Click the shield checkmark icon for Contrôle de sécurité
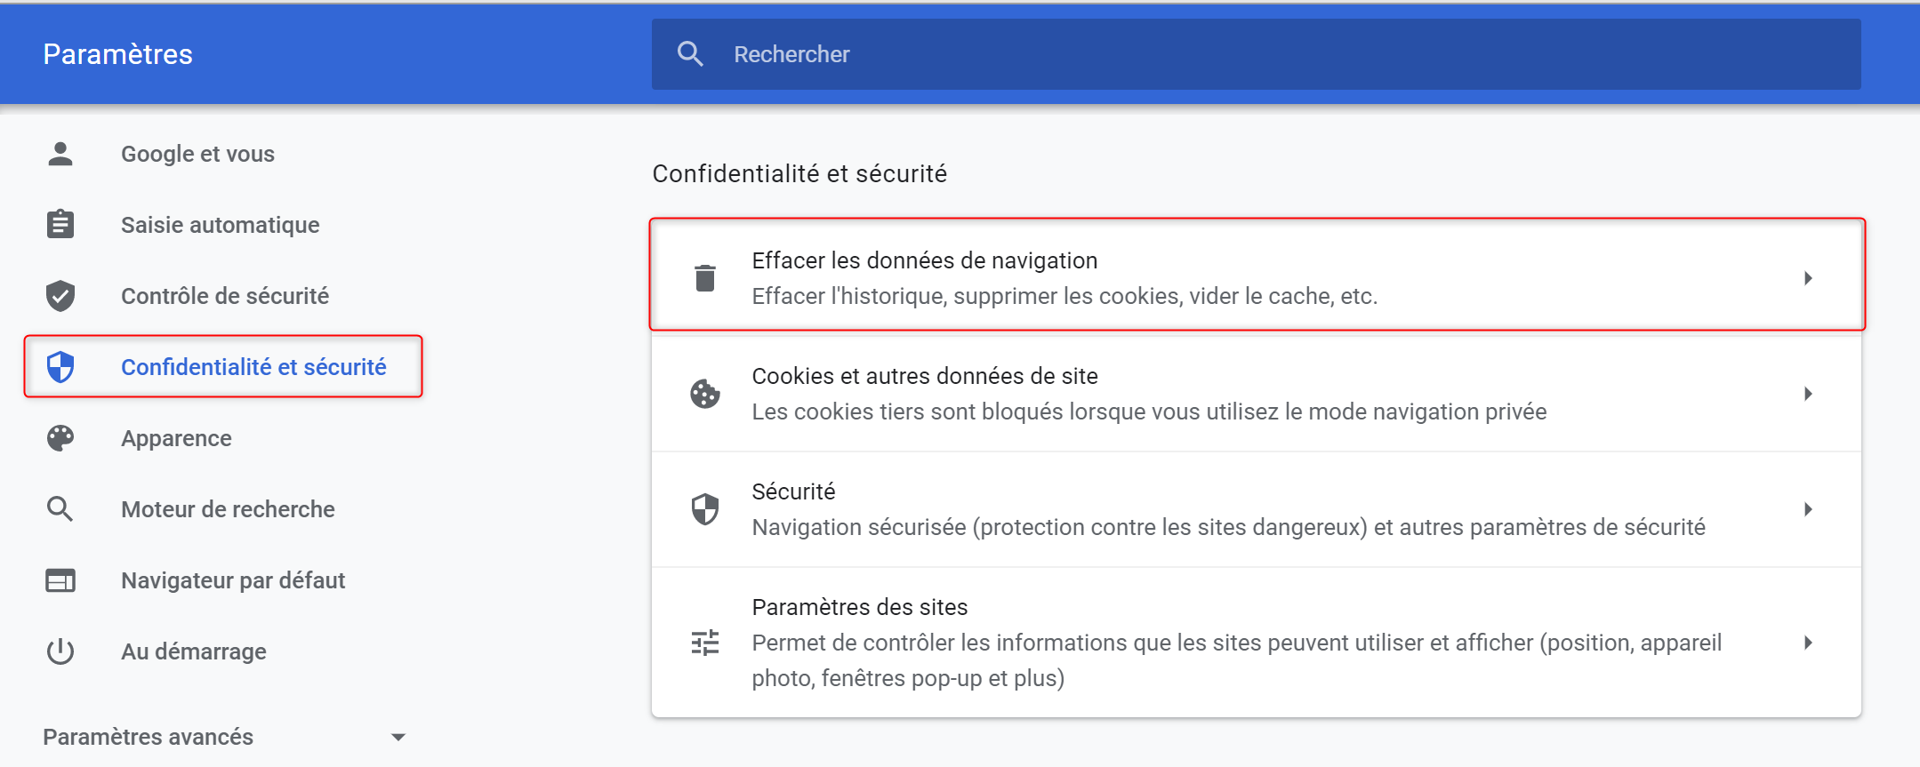This screenshot has height=767, width=1920. 60,295
